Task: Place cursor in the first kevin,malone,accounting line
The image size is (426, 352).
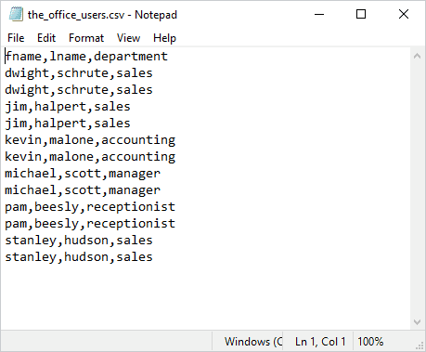Action: click(90, 140)
